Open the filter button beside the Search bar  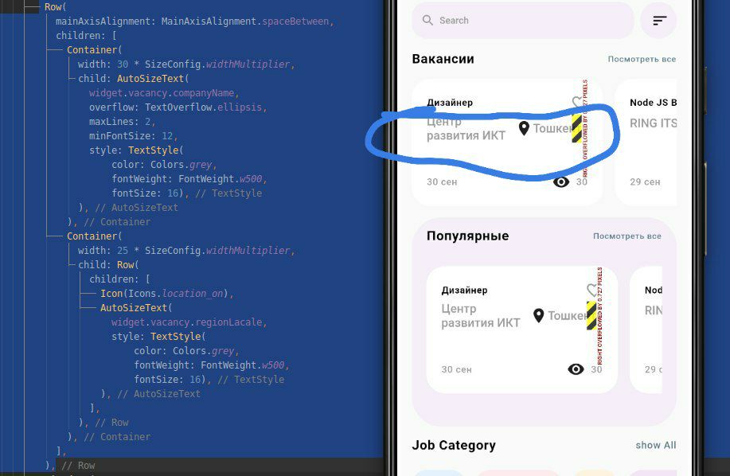click(659, 21)
